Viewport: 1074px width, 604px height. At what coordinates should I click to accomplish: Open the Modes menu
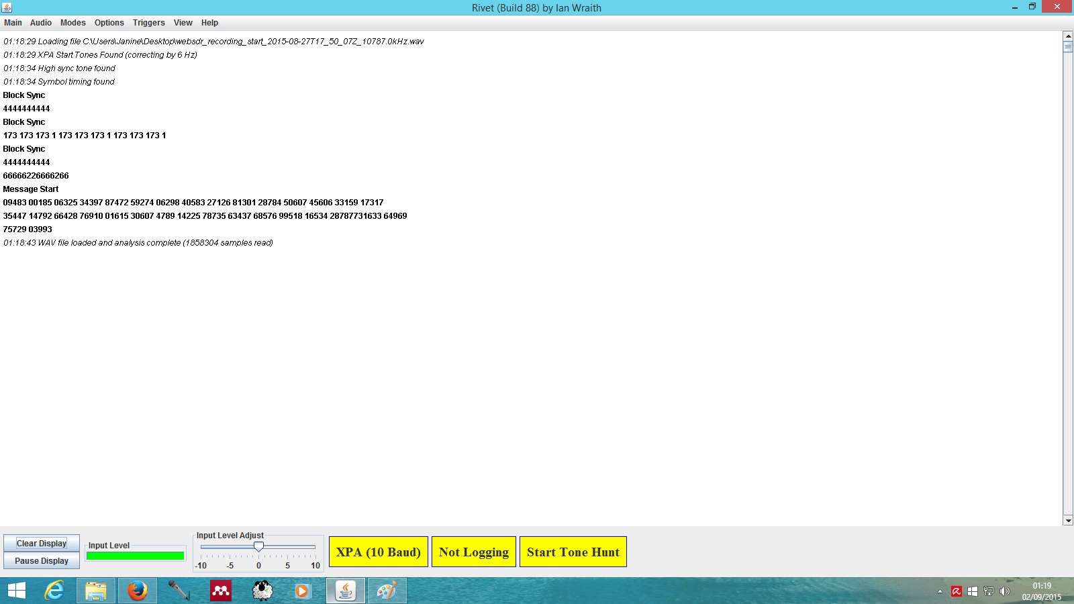pyautogui.click(x=72, y=23)
